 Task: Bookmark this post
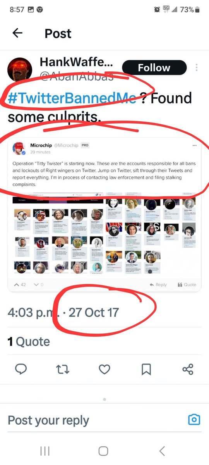[146, 370]
